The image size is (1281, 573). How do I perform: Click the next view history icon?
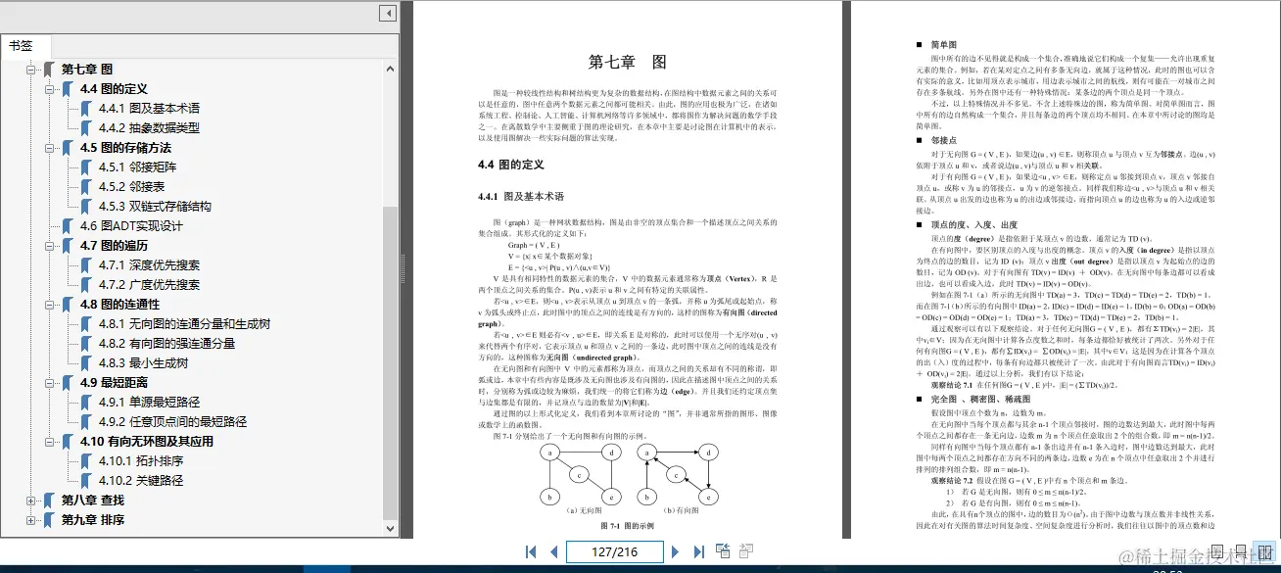(744, 550)
